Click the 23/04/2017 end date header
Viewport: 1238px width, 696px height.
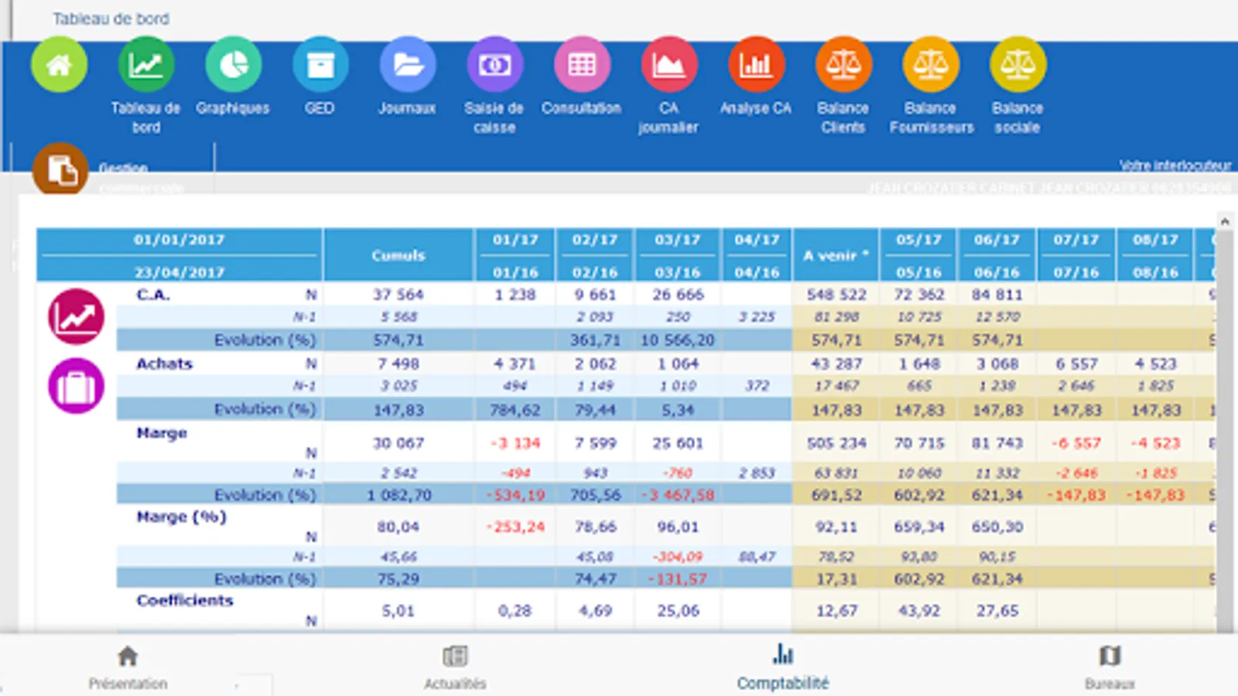180,272
